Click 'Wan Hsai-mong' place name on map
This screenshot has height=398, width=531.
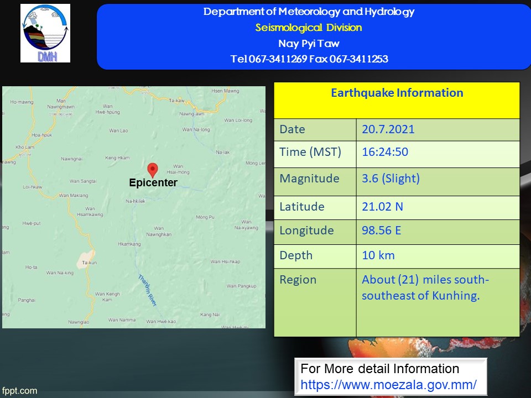[x=178, y=169]
